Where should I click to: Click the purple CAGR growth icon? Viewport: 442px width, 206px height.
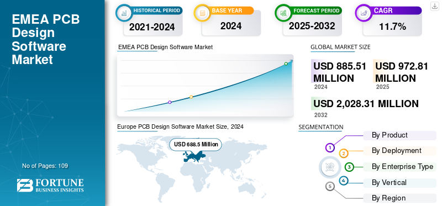[364, 12]
